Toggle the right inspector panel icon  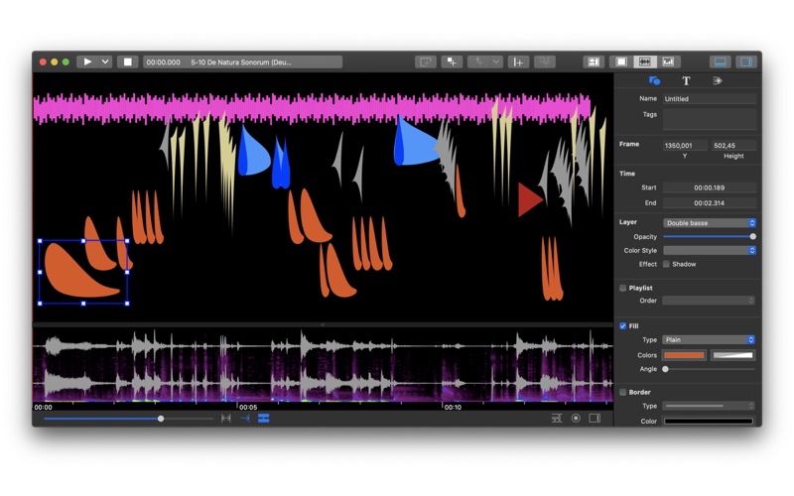tap(746, 62)
